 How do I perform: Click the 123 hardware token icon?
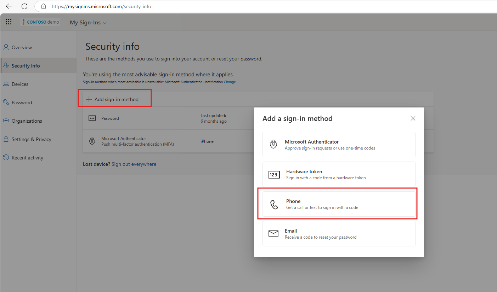pos(274,175)
